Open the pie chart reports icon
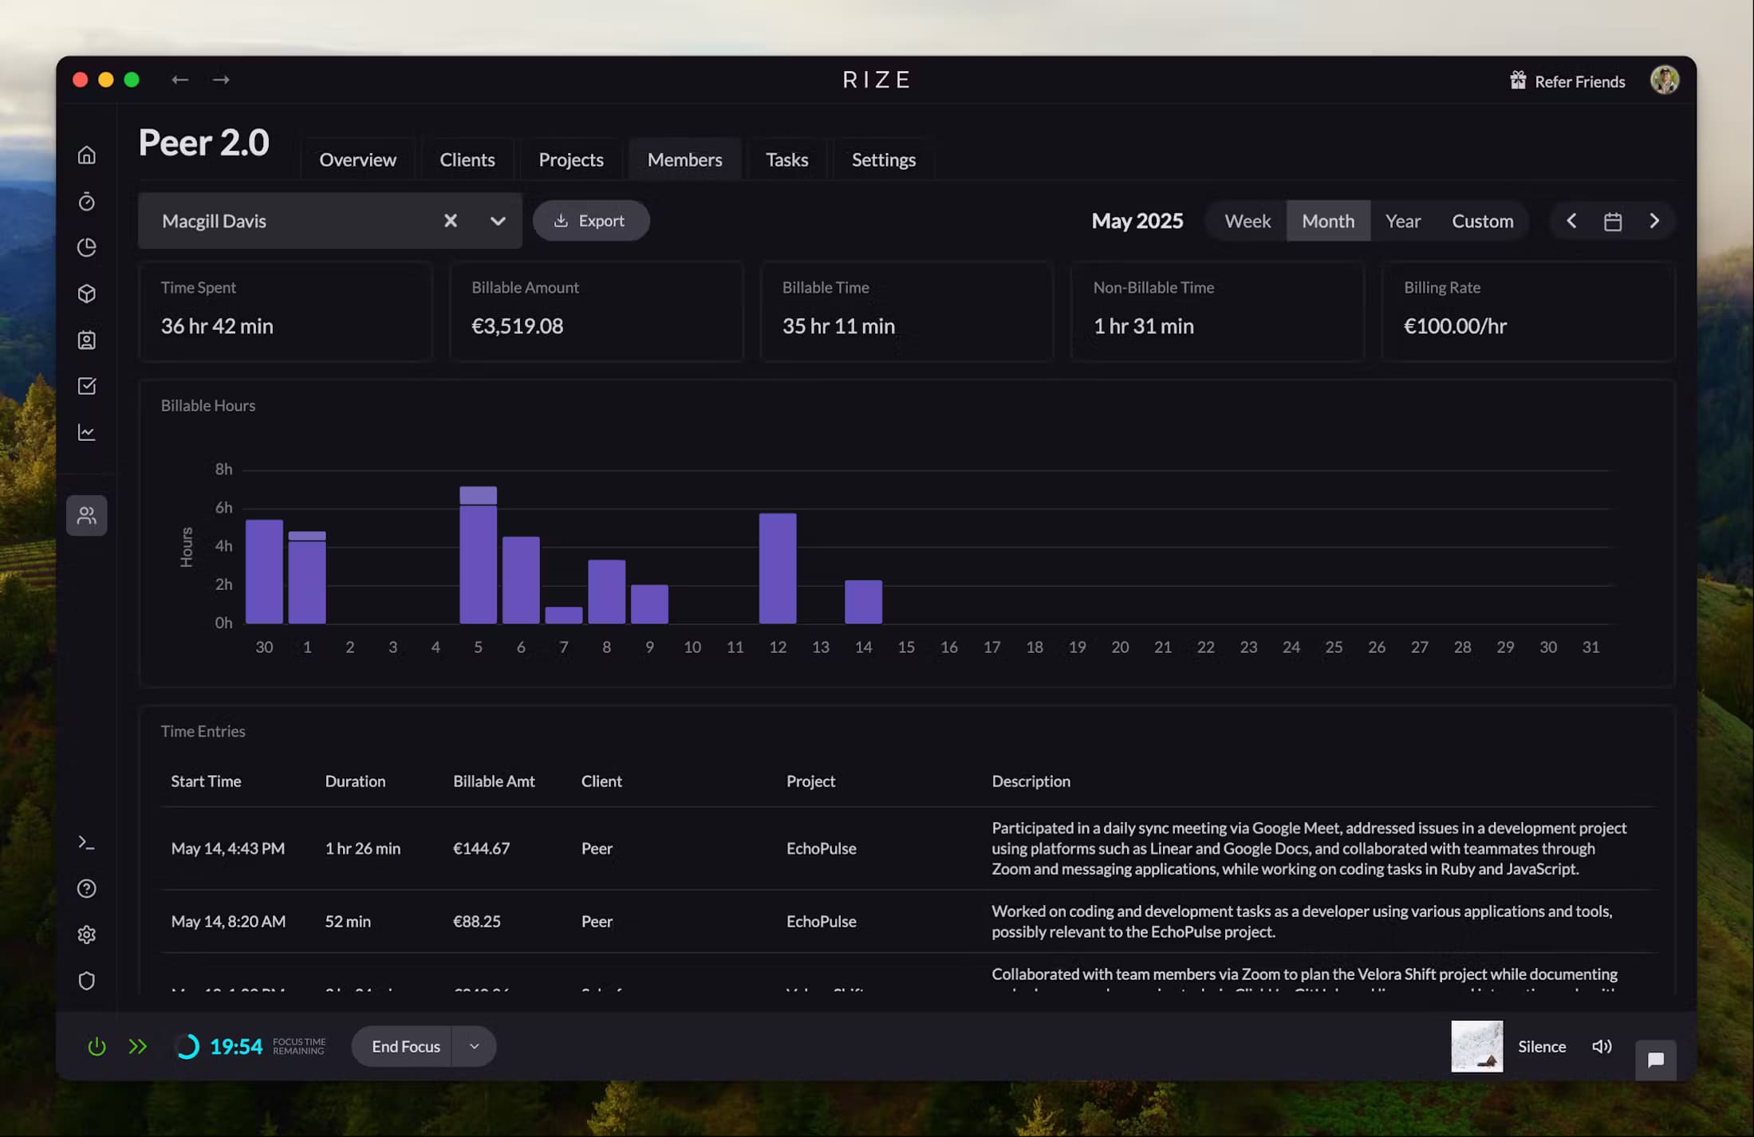1754x1137 pixels. (86, 247)
